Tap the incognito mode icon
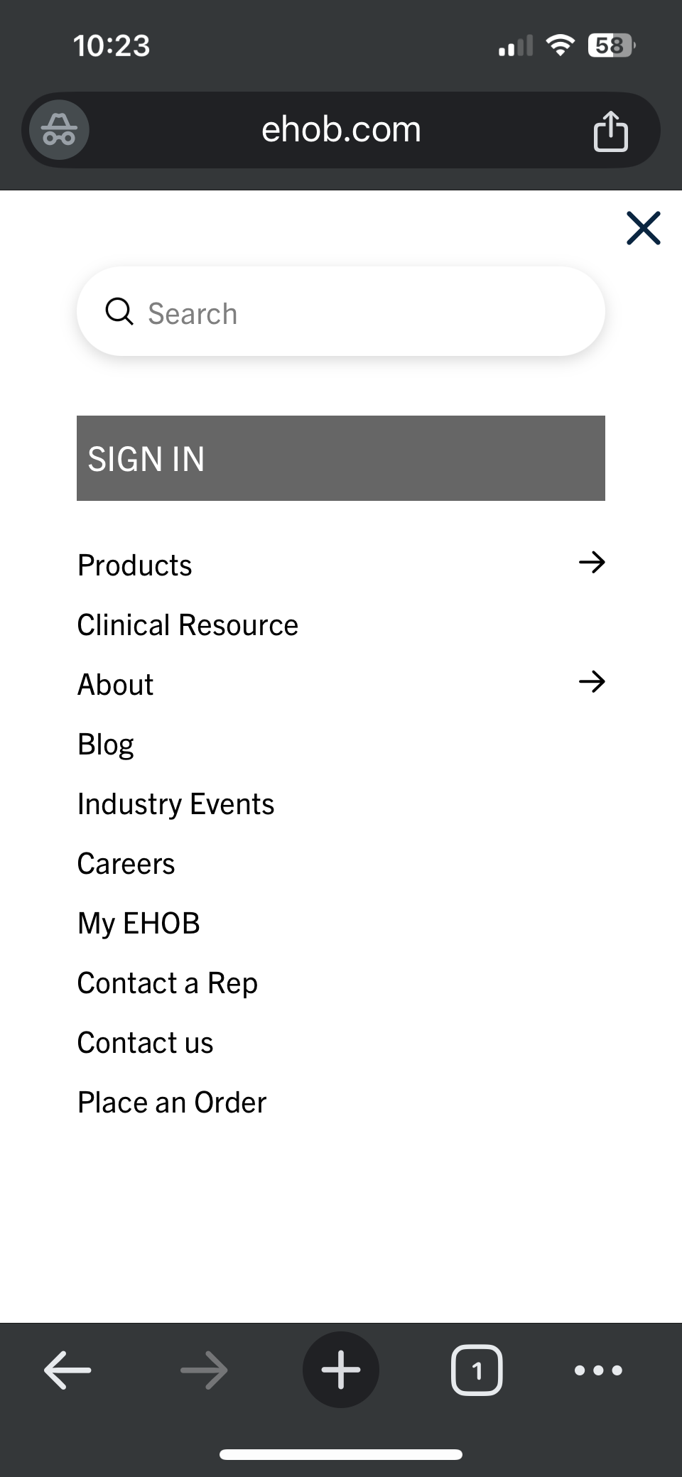The image size is (682, 1477). tap(59, 130)
